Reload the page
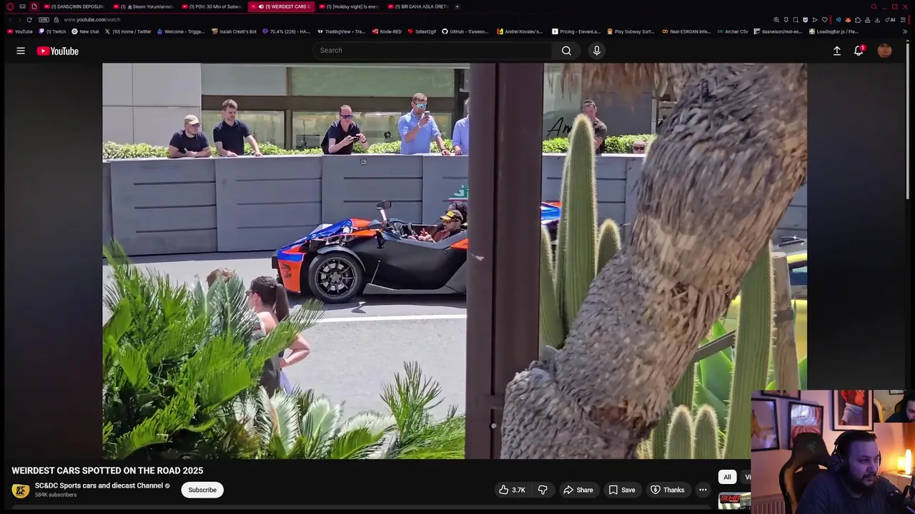The width and height of the screenshot is (915, 514). (29, 19)
